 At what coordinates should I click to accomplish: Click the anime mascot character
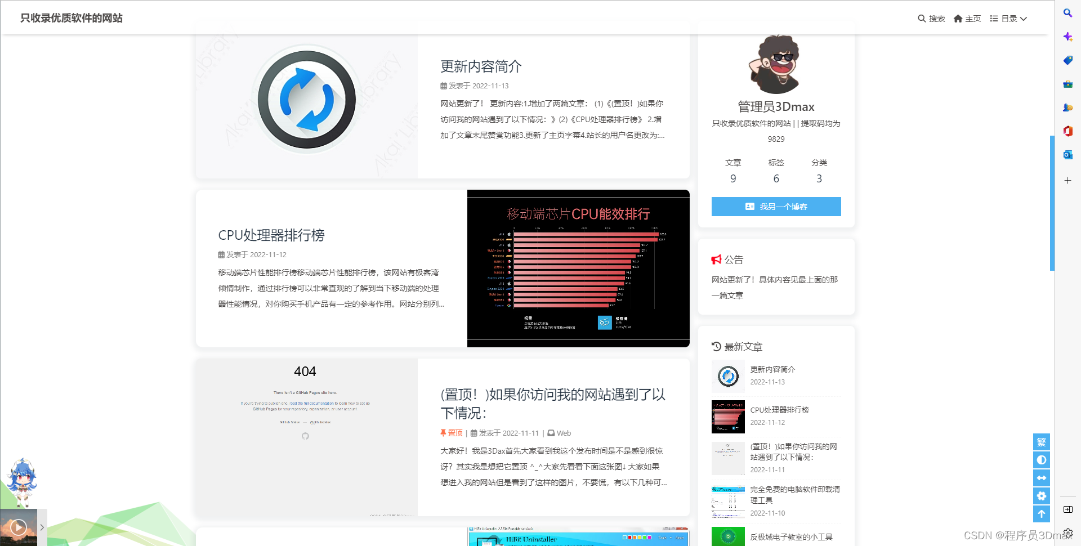coord(21,482)
